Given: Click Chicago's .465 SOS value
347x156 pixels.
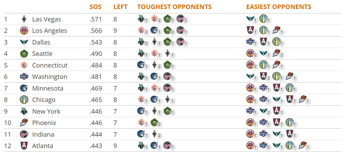Looking at the screenshot, I should tap(96, 100).
